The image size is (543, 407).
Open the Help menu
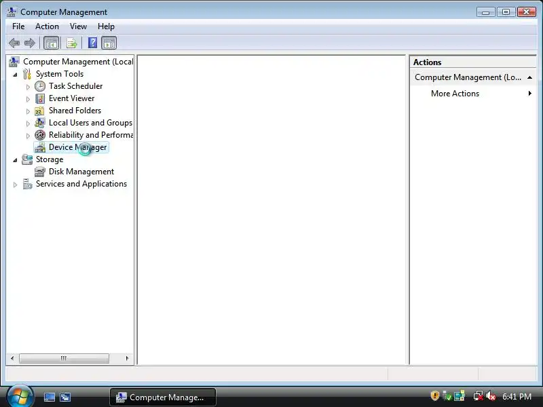[x=106, y=26]
